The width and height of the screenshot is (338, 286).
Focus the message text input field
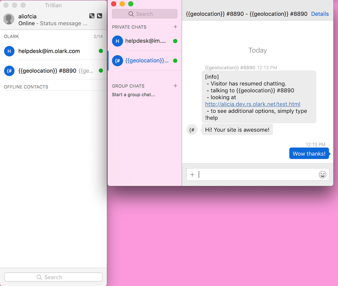pyautogui.click(x=256, y=174)
